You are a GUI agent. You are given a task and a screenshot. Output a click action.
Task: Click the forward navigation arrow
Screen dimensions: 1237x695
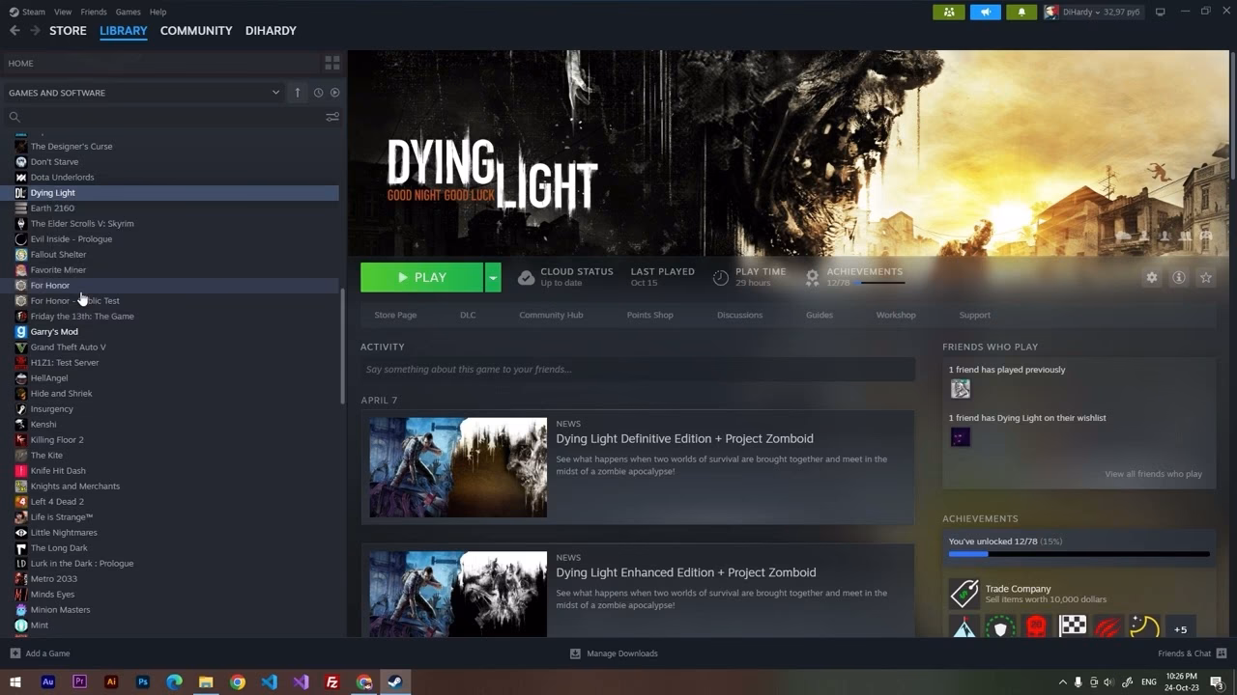pyautogui.click(x=35, y=31)
